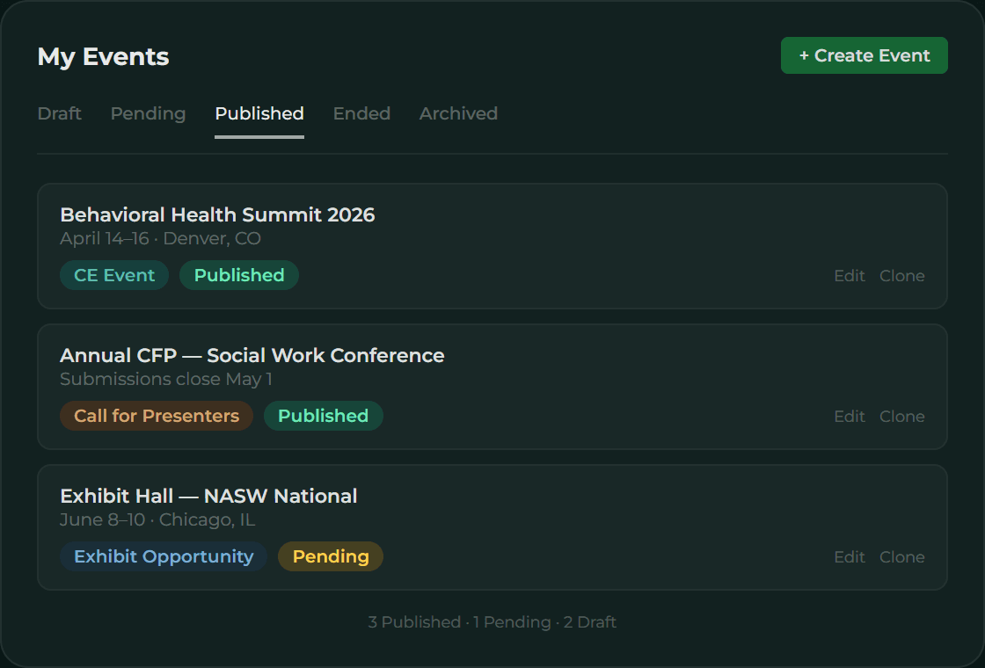Open the Archived tab
Viewport: 985px width, 668px height.
[458, 113]
